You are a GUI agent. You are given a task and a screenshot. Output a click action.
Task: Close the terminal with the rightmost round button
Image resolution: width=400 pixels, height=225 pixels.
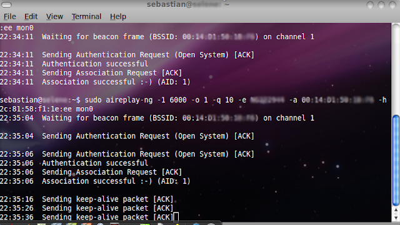(392, 4)
